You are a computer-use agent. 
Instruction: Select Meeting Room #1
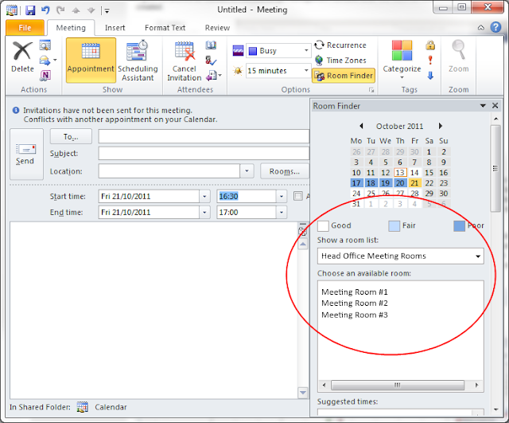click(x=355, y=292)
